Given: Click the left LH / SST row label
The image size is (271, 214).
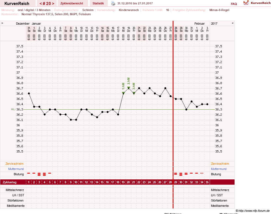Looking at the screenshot, I should [x=18, y=195].
